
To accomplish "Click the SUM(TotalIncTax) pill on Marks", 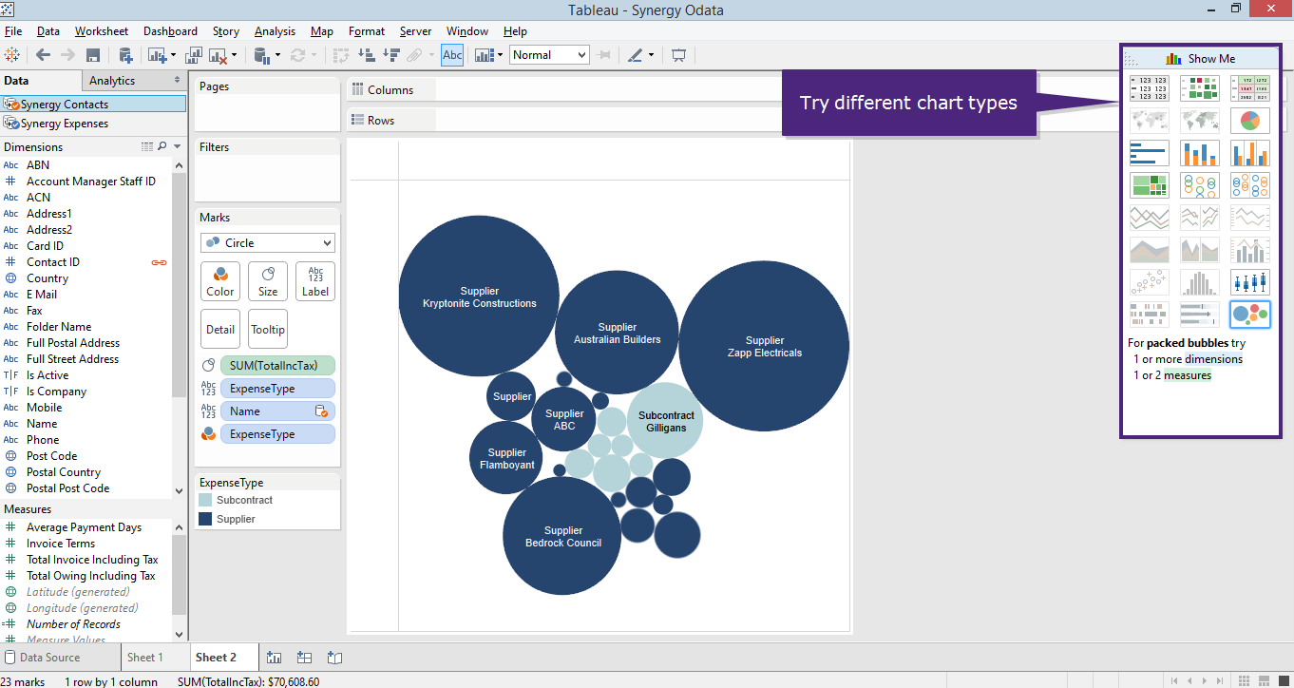I will 277,366.
